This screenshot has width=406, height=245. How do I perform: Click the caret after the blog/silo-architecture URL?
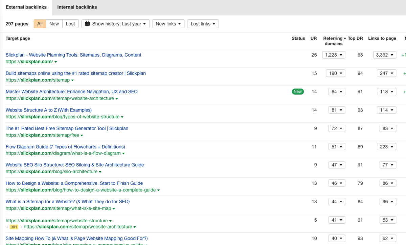pos(100,172)
